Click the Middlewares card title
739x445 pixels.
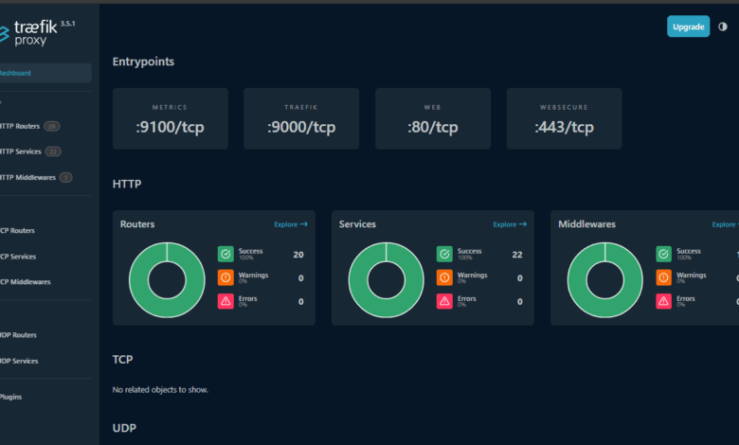586,224
